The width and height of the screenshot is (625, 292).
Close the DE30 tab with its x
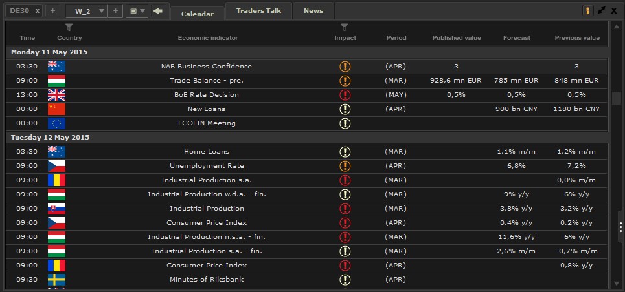[x=37, y=11]
